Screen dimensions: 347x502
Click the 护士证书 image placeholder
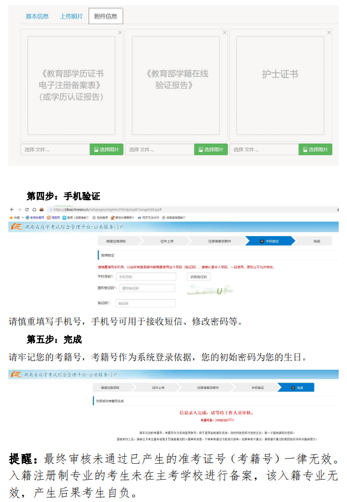(280, 85)
